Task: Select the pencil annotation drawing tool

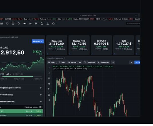Action: tap(49, 89)
